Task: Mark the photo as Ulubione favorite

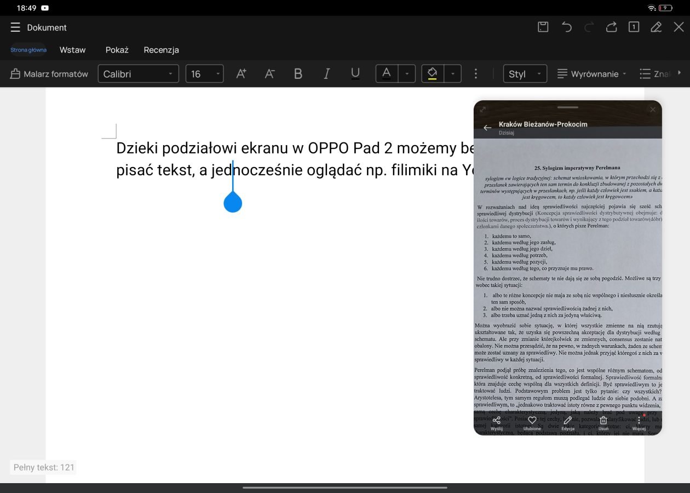Action: pyautogui.click(x=532, y=423)
